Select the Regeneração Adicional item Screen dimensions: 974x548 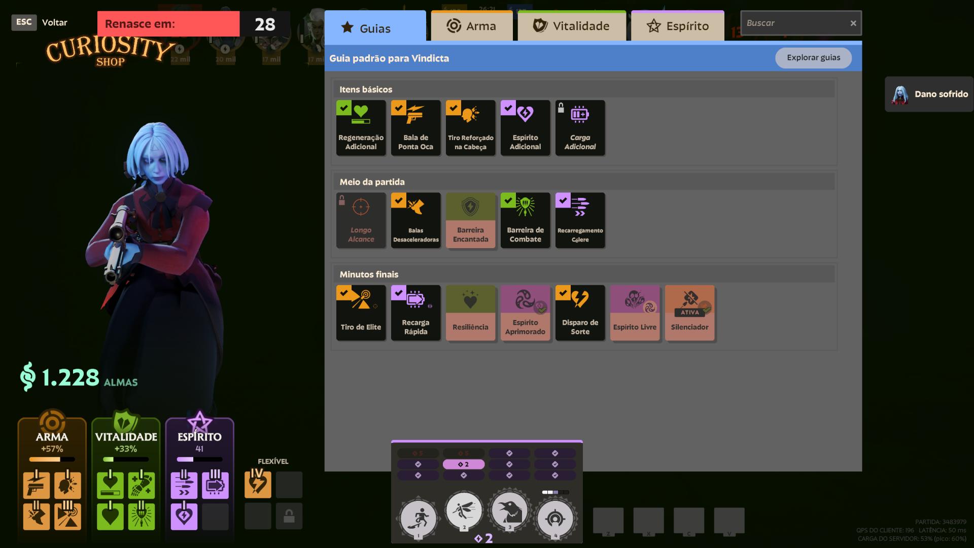pos(361,128)
